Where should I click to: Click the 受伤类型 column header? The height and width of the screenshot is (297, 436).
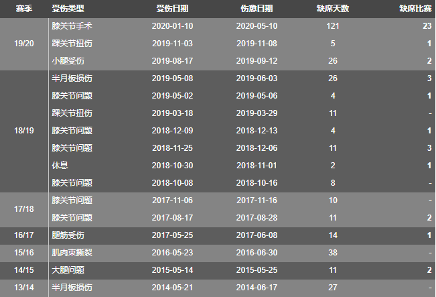click(68, 9)
